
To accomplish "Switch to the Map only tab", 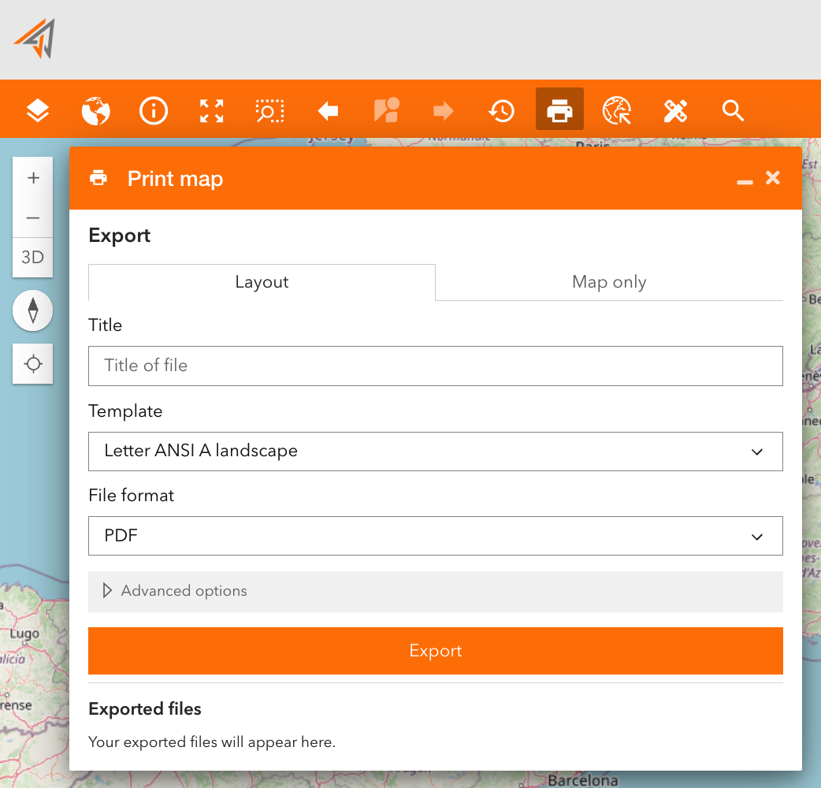I will tap(610, 282).
